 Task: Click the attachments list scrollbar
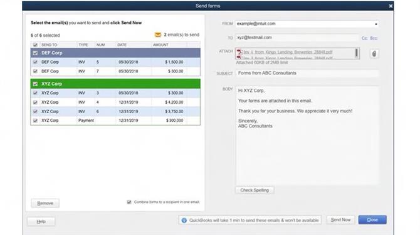tap(357, 53)
